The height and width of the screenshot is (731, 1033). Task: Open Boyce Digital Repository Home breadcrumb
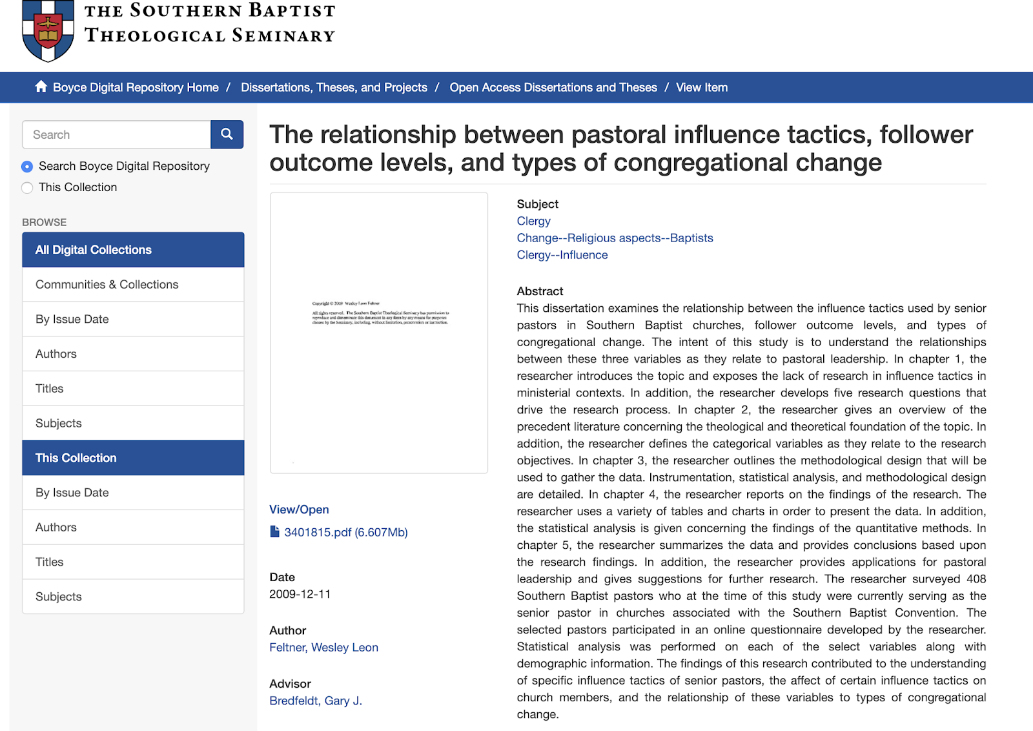(x=136, y=87)
